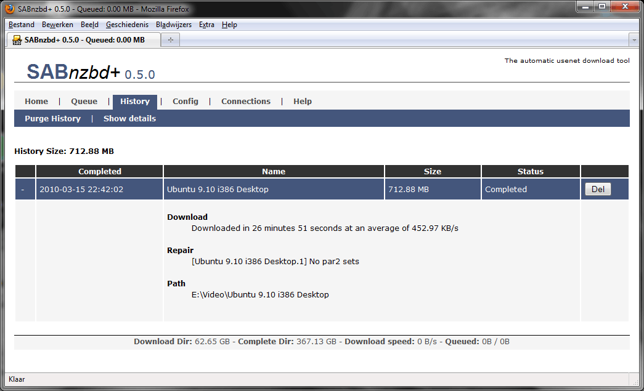The width and height of the screenshot is (644, 391).
Task: Click Show details link
Action: (130, 119)
